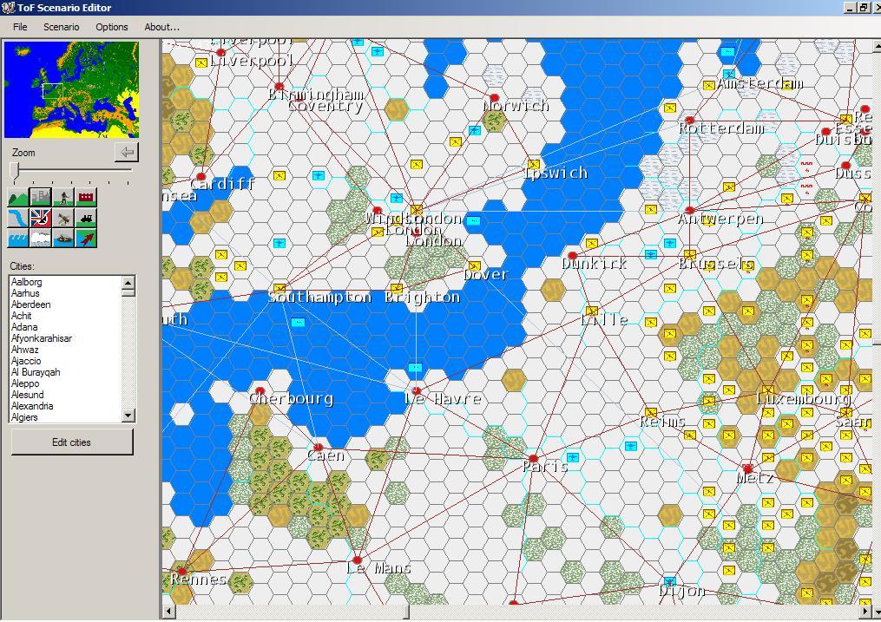Click the map's horizontal scroll-left arrow
The height and width of the screenshot is (622, 881).
pyautogui.click(x=168, y=612)
